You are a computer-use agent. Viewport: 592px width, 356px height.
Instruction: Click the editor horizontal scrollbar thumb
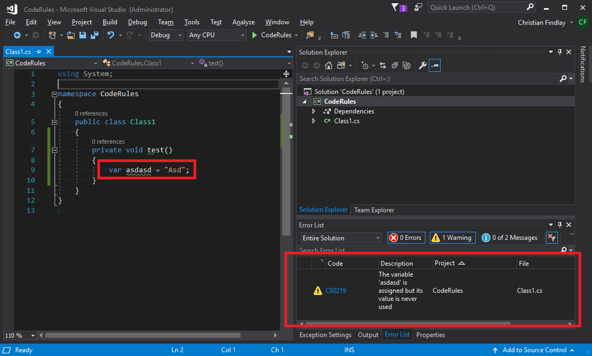pos(143,335)
